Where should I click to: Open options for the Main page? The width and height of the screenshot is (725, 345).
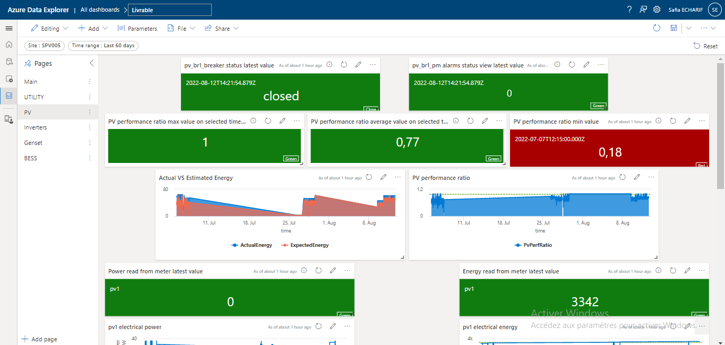[x=89, y=82]
